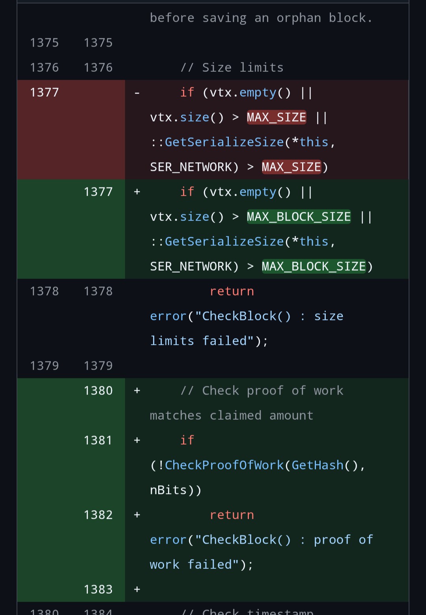This screenshot has height=615, width=426.
Task: Click new line number 1376 in right column
Action: pyautogui.click(x=98, y=67)
